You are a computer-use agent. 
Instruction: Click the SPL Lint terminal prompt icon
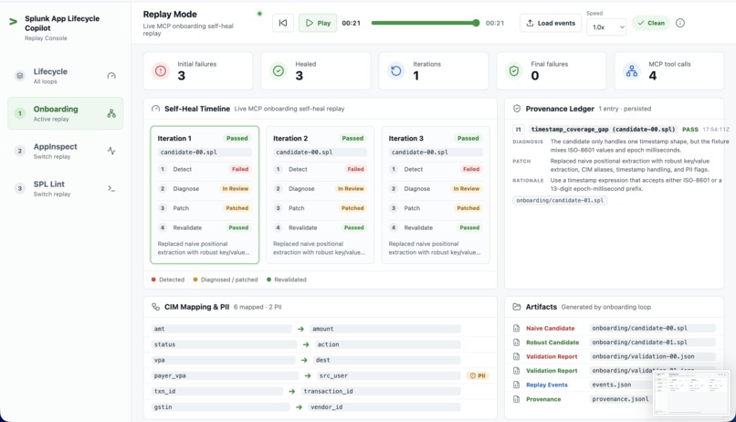coord(111,188)
